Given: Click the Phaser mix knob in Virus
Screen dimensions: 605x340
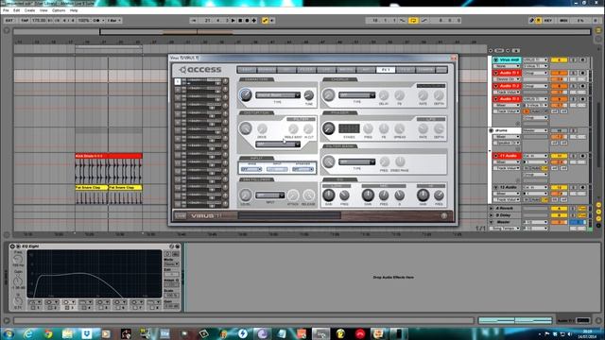Looking at the screenshot, I should pos(328,128).
